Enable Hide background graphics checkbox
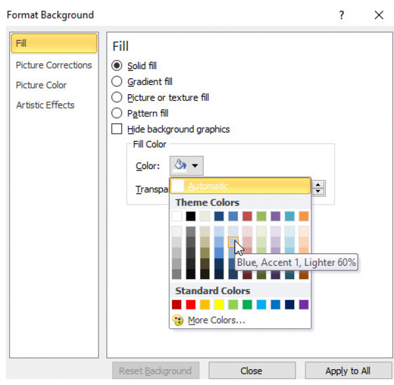Image resolution: width=394 pixels, height=385 pixels. (x=117, y=130)
